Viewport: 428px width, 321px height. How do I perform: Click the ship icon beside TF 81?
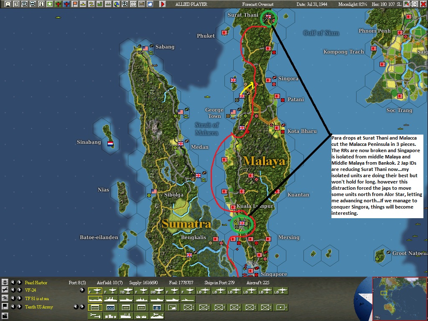(5, 298)
